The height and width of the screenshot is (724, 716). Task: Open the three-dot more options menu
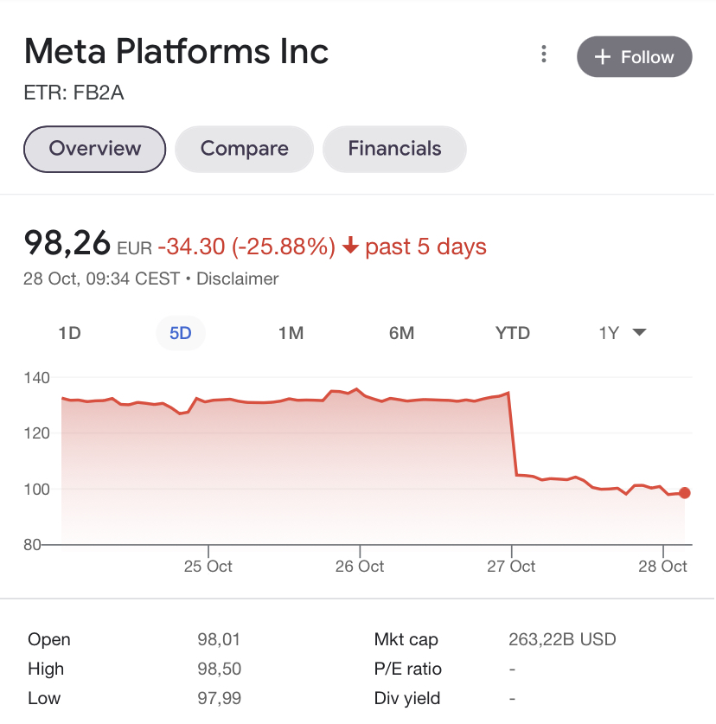(x=544, y=54)
